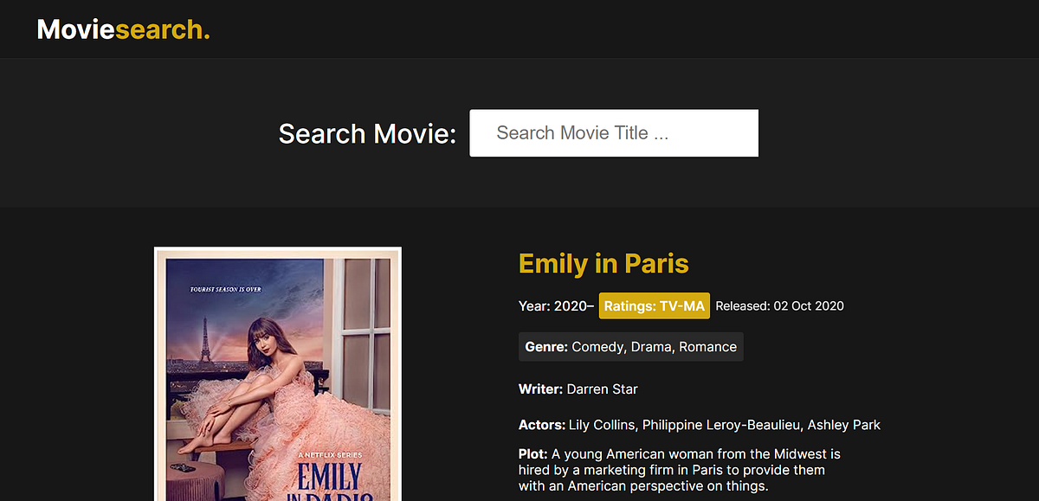Click writer name Darren Star
Image resolution: width=1039 pixels, height=501 pixels.
[602, 389]
